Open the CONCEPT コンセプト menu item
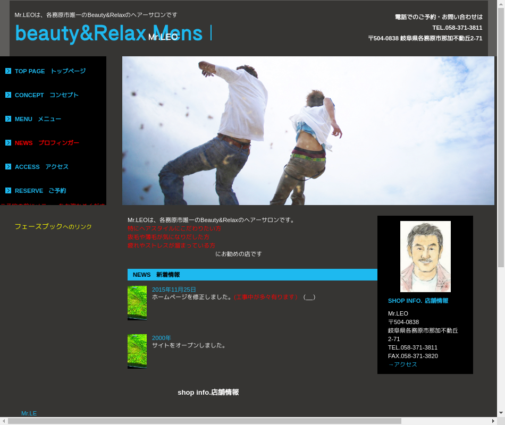 pos(46,95)
